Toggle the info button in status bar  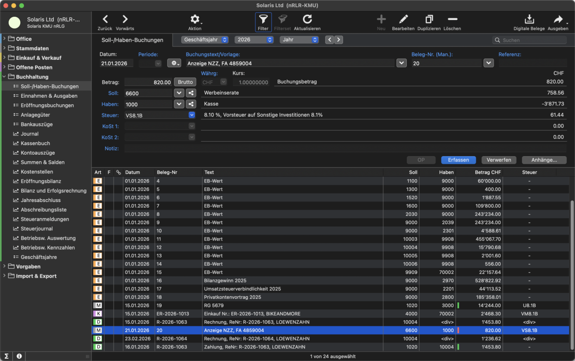[x=19, y=356]
